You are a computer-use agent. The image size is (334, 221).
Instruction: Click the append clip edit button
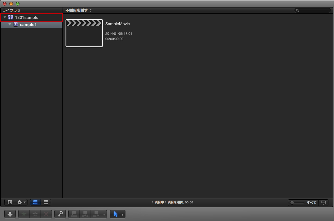pyautogui.click(x=96, y=214)
